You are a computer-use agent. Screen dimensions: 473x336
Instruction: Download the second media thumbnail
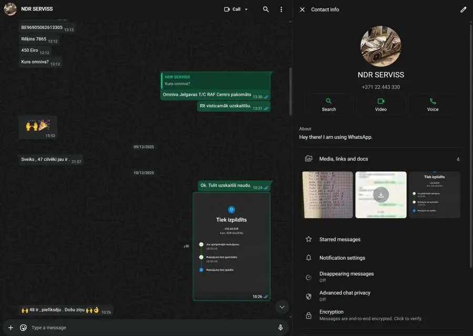click(x=381, y=195)
